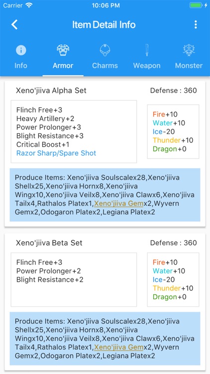
Task: Tap the Info circle icon
Action: (x=21, y=50)
